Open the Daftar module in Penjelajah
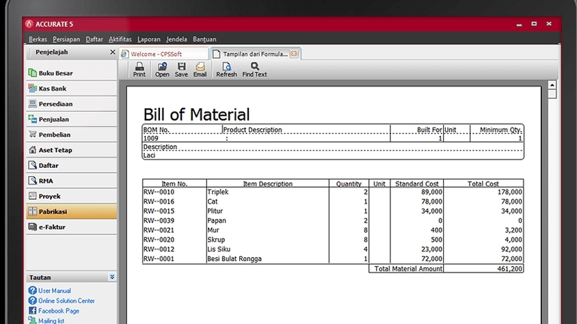This screenshot has height=324, width=577. (x=71, y=166)
